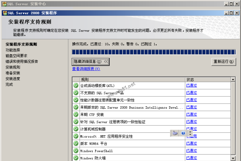Image resolution: width=241 pixels, height=161 pixels.
Task: Click the SQL Server 2008 安装程序 title bar icon
Action: coord(5,13)
